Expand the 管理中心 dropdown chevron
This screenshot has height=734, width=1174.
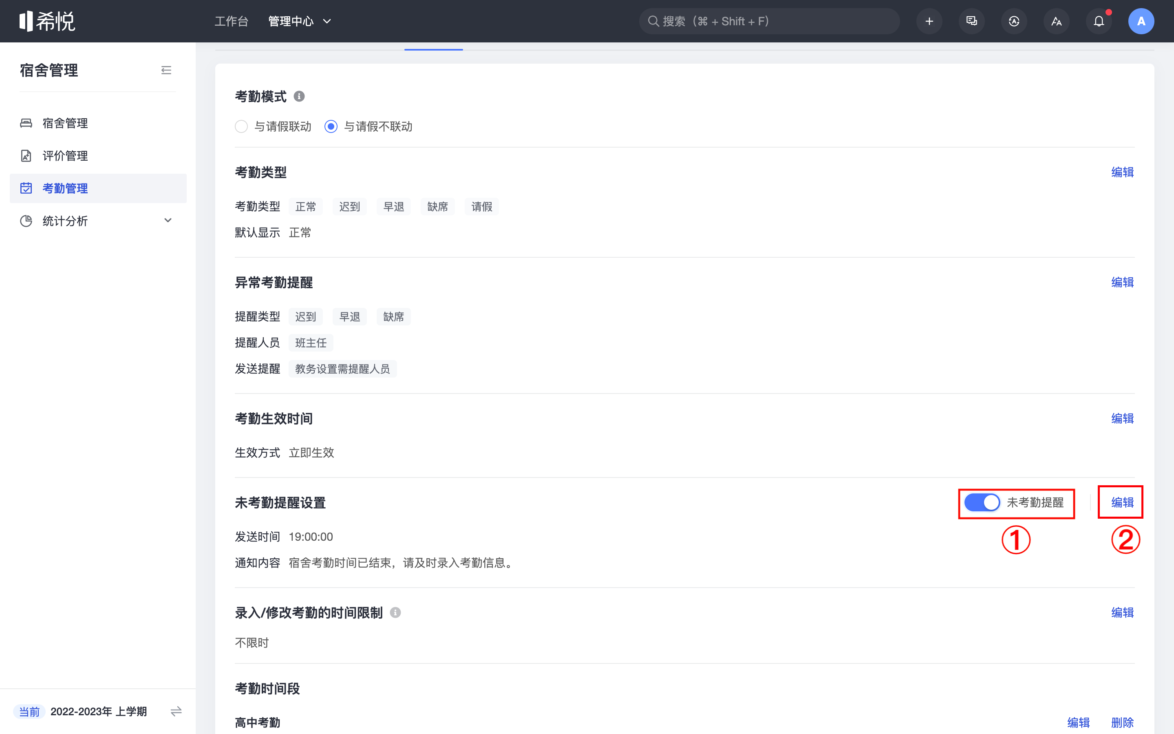point(327,21)
